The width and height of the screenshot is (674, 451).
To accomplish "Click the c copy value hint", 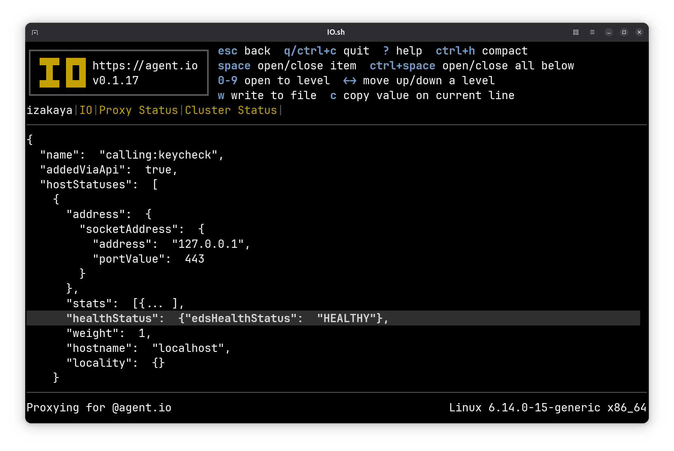I will pyautogui.click(x=422, y=95).
